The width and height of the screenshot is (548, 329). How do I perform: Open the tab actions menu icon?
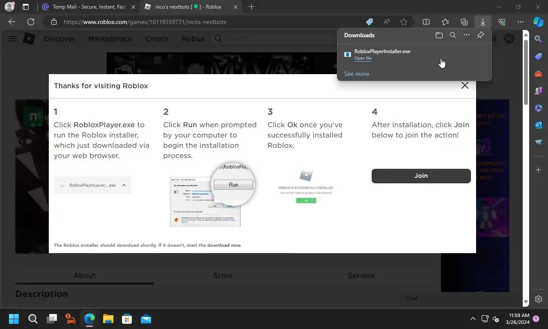[26, 7]
